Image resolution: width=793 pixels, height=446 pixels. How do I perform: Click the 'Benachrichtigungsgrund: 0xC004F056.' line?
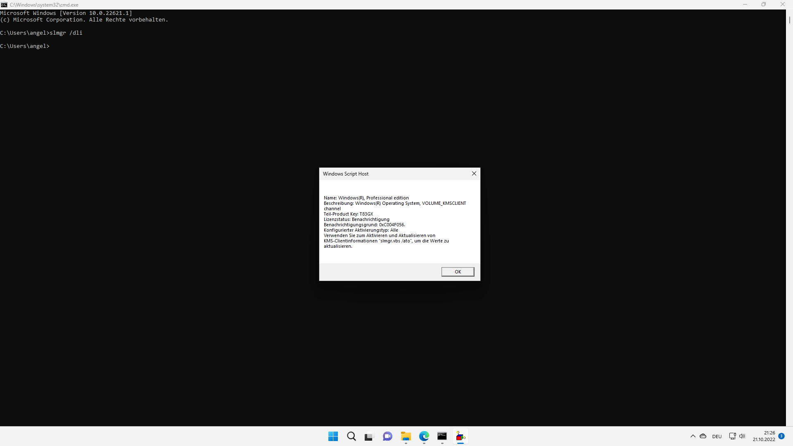(364, 225)
